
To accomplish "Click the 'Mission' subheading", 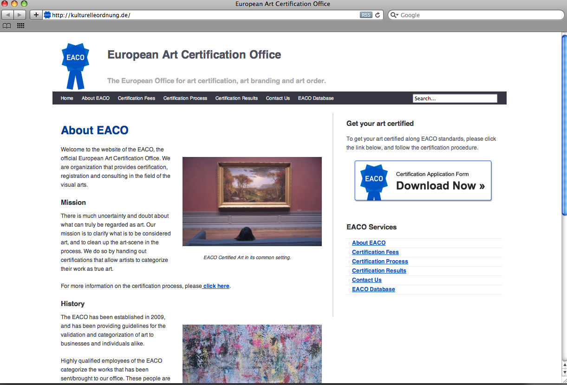I will pyautogui.click(x=73, y=202).
